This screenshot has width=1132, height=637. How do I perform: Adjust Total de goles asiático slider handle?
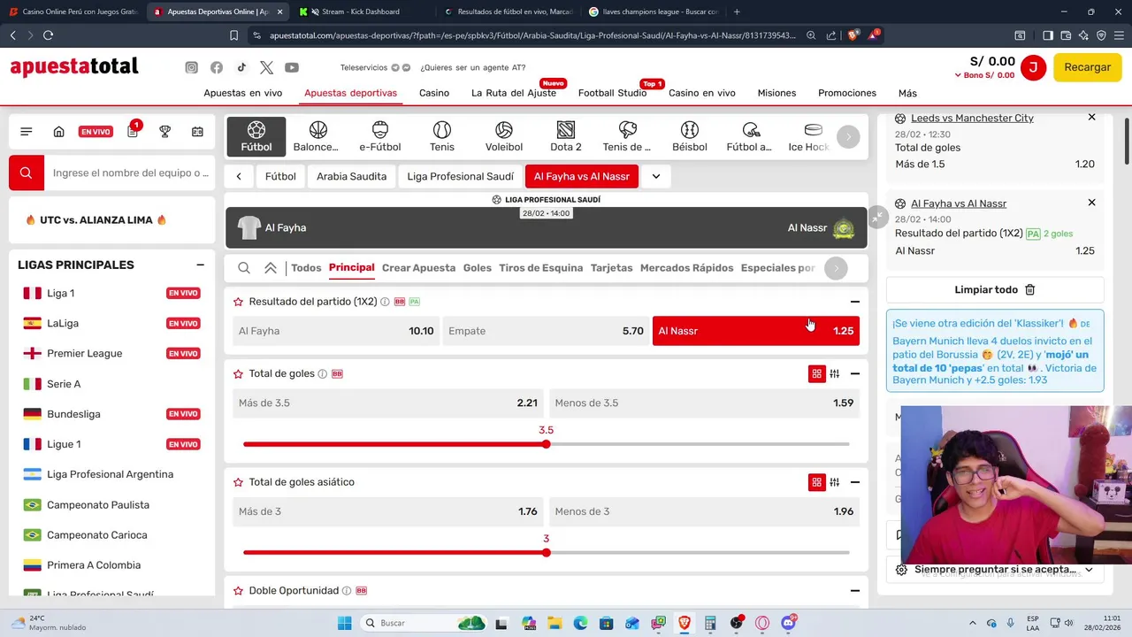coord(547,553)
